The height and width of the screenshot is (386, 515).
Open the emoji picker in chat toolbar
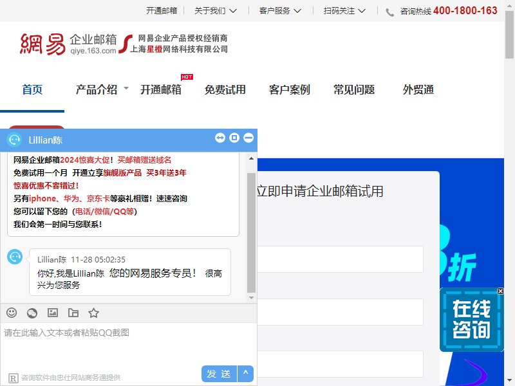(x=12, y=313)
